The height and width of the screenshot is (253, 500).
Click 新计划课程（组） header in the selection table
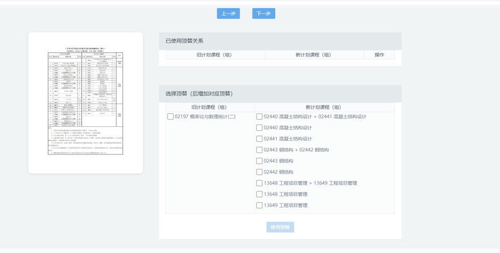point(324,107)
